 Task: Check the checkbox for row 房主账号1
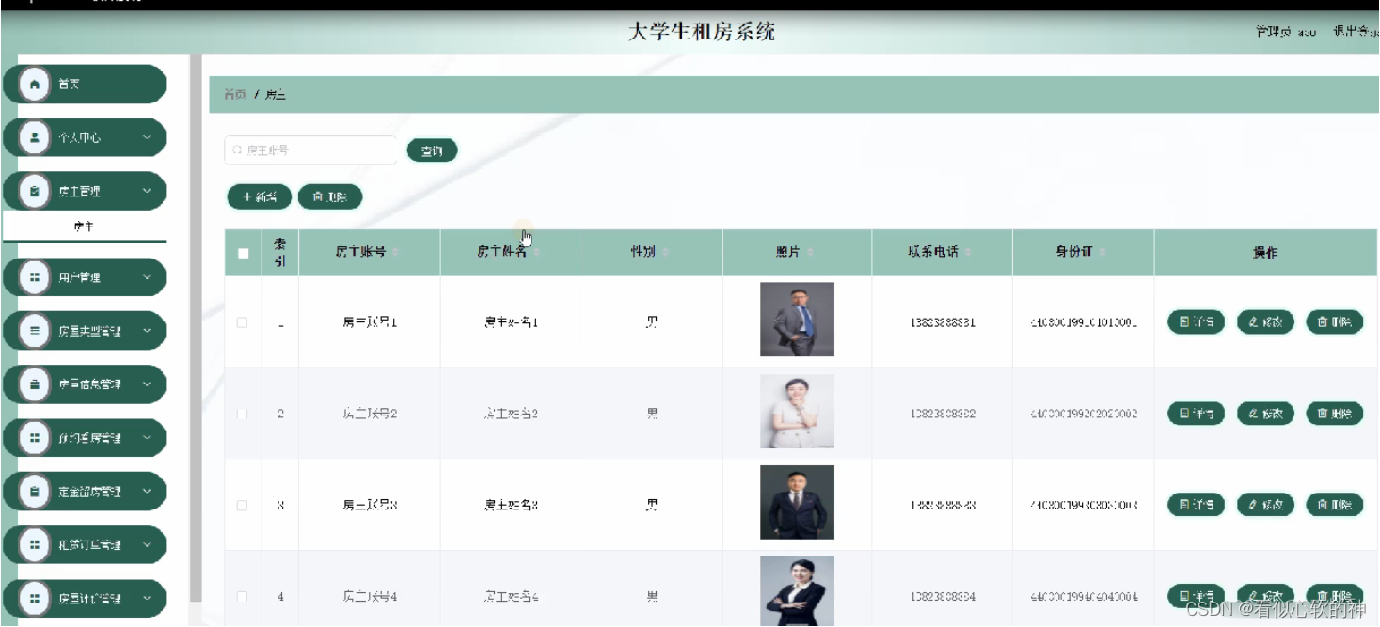(x=243, y=322)
